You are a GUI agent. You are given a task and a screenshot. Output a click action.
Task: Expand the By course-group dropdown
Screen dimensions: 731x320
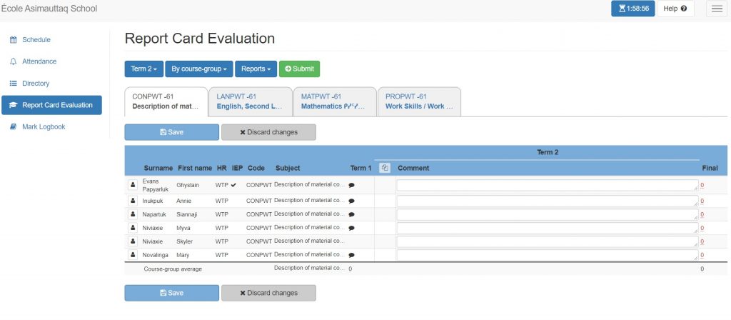pos(199,69)
